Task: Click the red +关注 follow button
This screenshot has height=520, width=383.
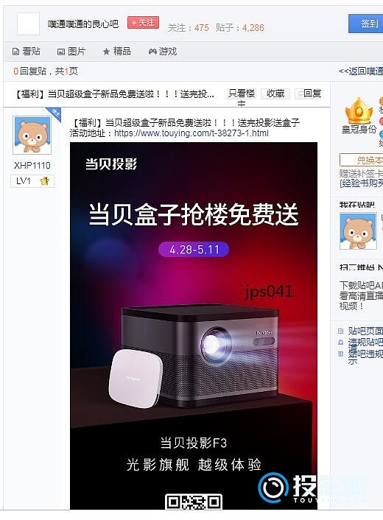Action: tap(143, 23)
